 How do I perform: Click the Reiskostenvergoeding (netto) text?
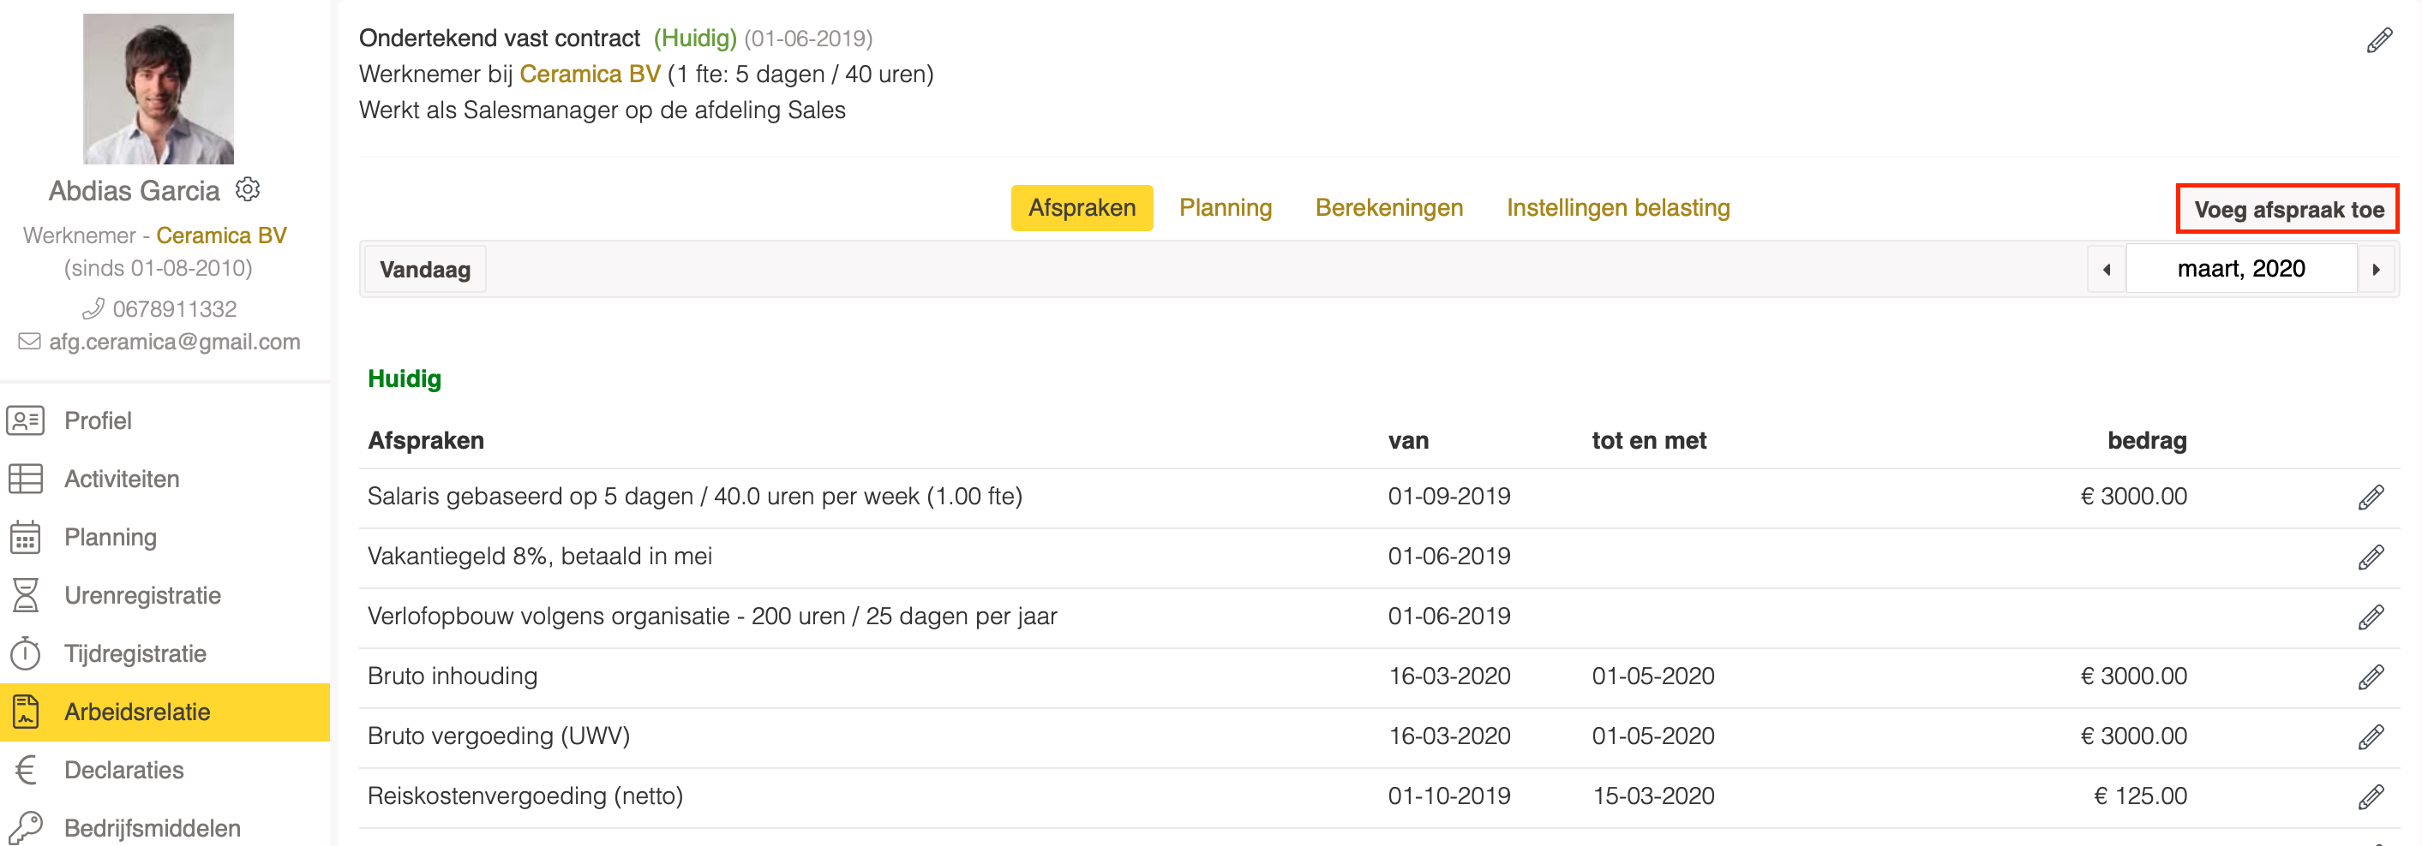525,796
